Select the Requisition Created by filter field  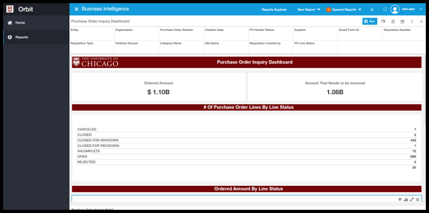point(271,47)
